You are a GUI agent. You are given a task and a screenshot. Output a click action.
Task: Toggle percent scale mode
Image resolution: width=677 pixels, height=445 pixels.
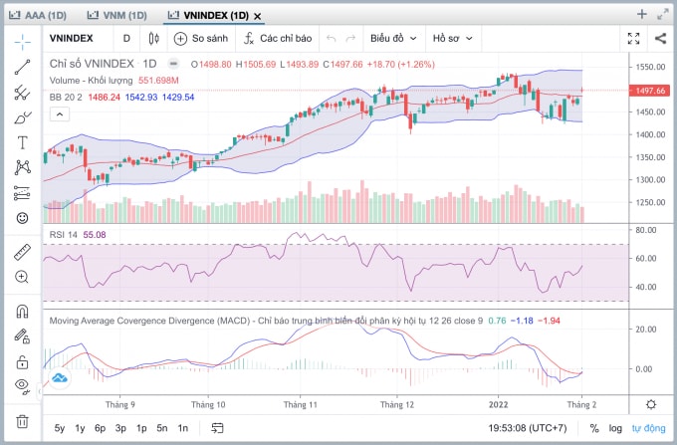click(594, 428)
